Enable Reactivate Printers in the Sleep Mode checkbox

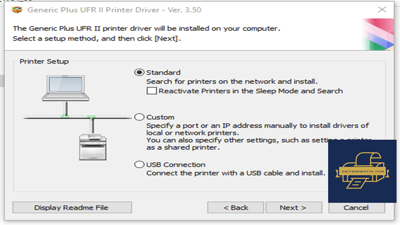point(152,91)
